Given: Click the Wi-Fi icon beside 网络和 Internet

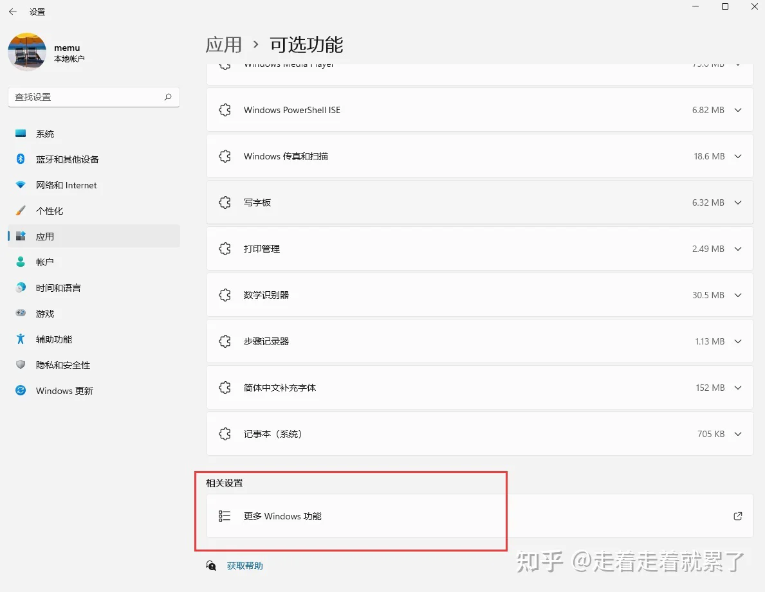Looking at the screenshot, I should [21, 184].
